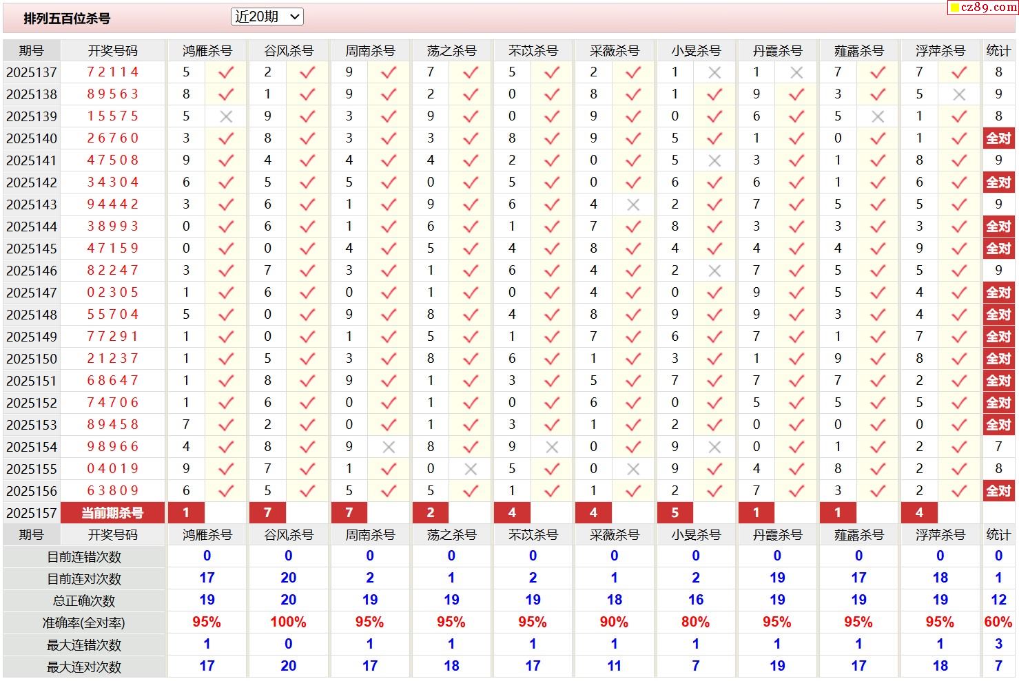Click the X mark under 小旻杀号 in row 2025141
The image size is (1019, 681).
coord(714,160)
